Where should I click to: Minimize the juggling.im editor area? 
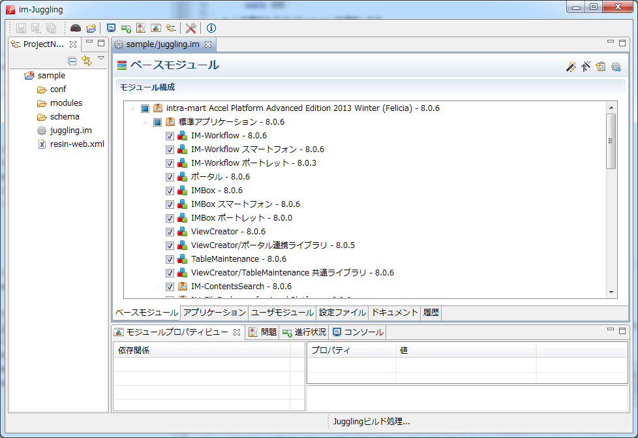pyautogui.click(x=611, y=42)
